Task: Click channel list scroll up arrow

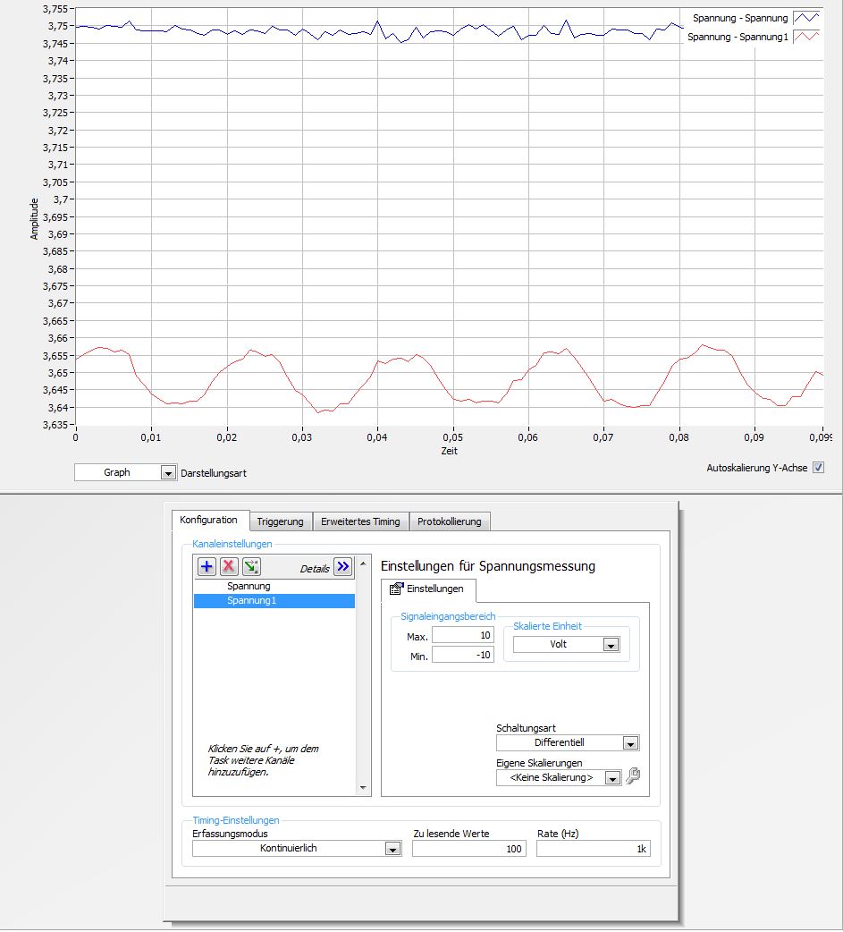Action: [x=363, y=563]
